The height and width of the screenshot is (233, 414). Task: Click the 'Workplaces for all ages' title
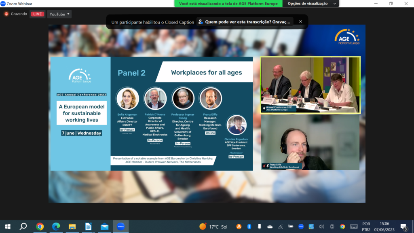click(207, 72)
